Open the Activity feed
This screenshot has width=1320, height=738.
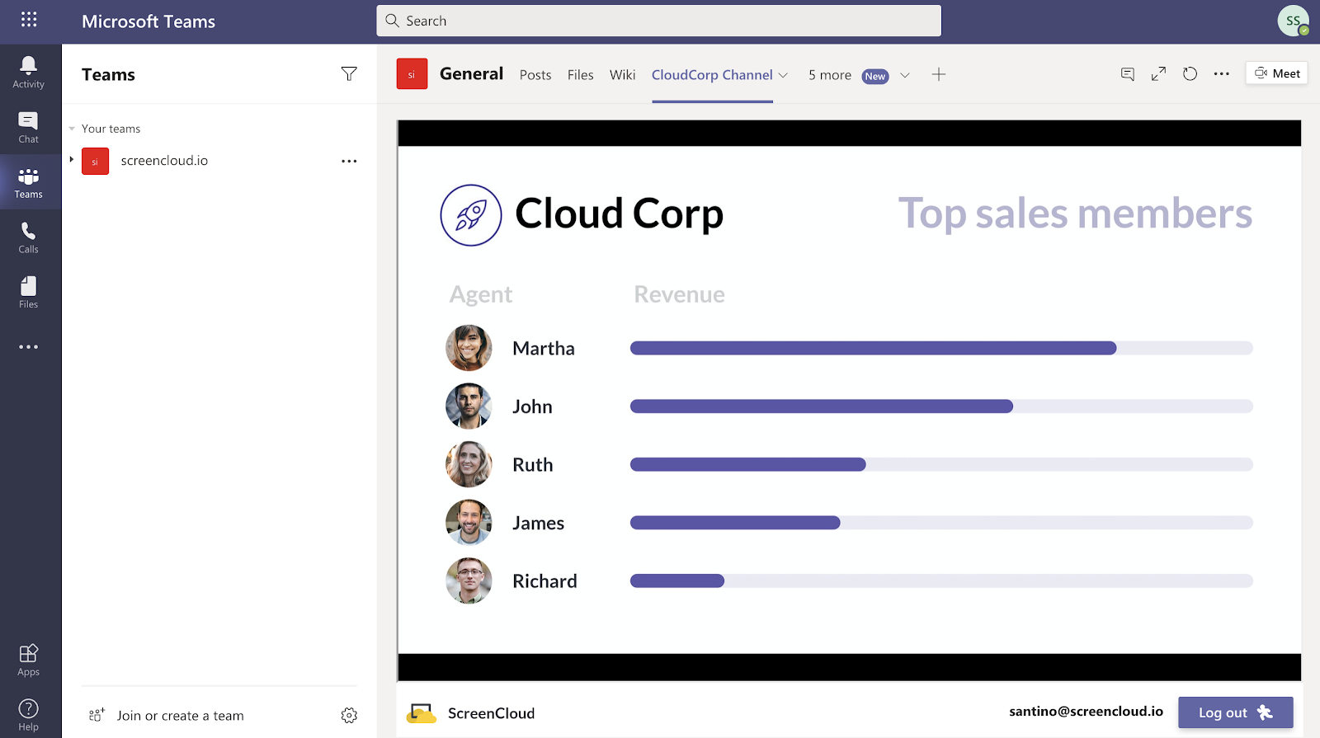pyautogui.click(x=29, y=73)
